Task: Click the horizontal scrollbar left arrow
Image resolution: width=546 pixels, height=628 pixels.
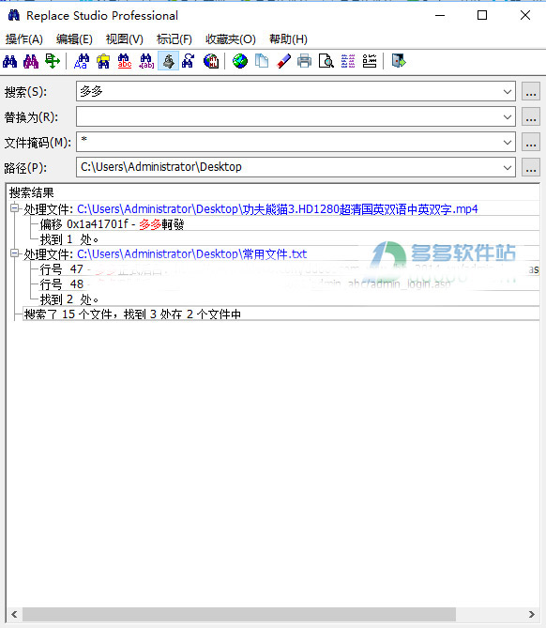Action: [x=14, y=614]
